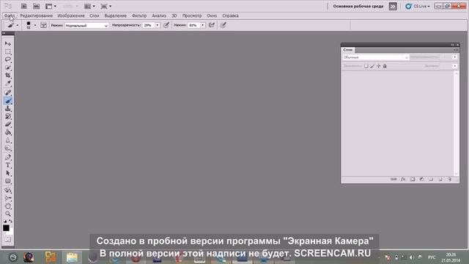
Task: Select the History Brush tool
Action: 8,117
